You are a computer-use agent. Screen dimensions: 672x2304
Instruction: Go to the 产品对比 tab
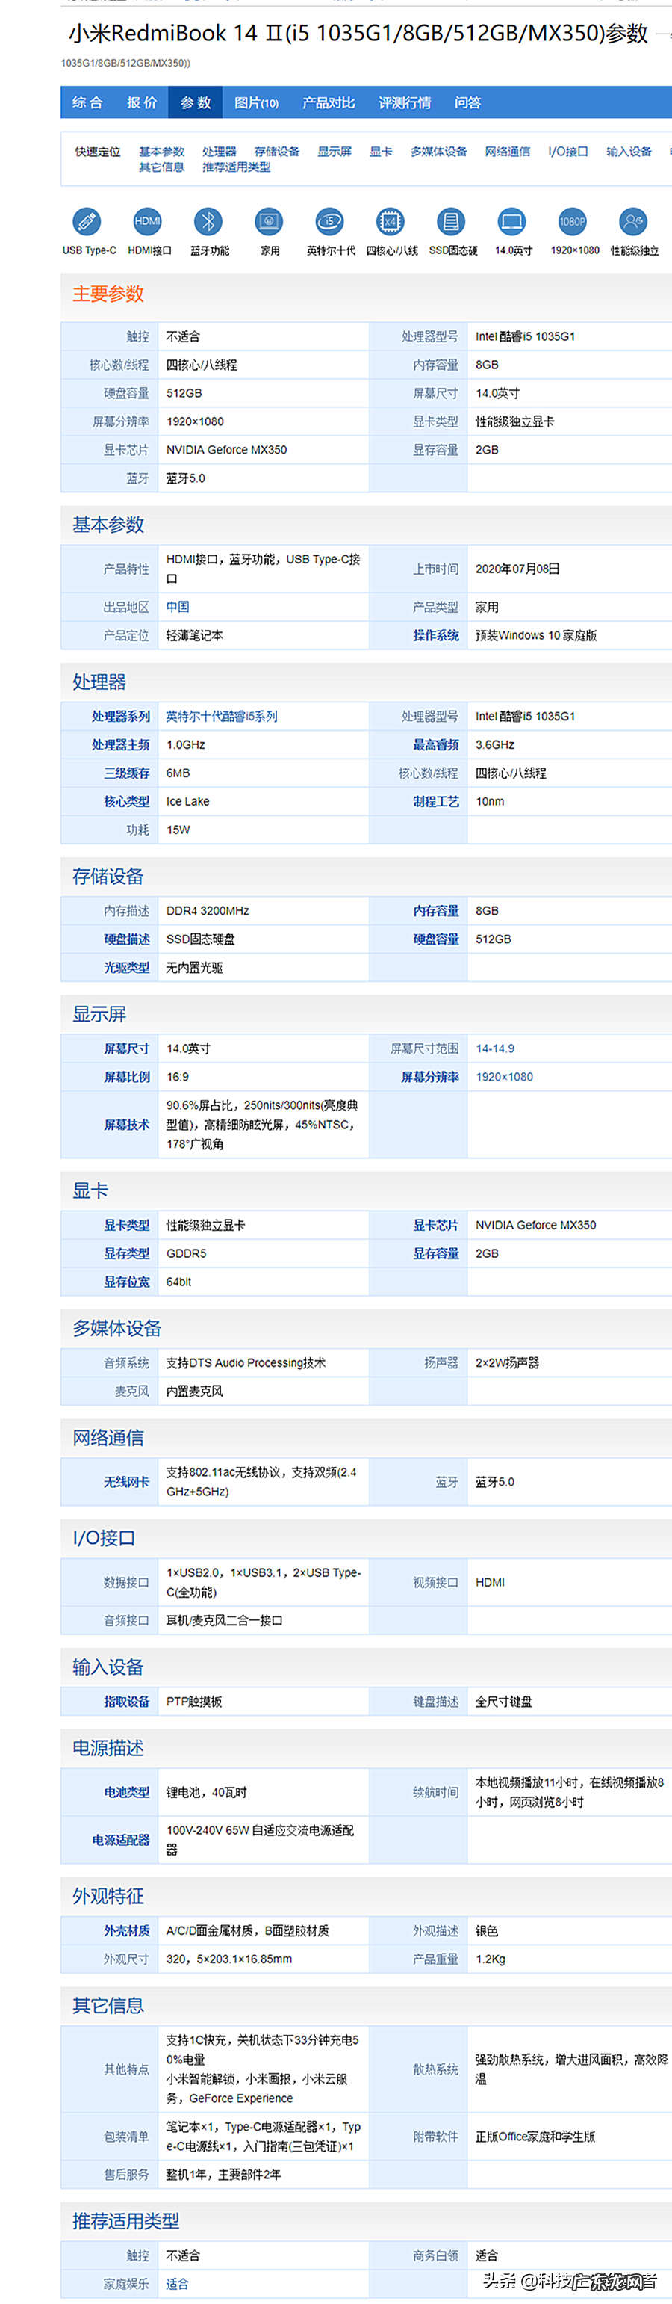pos(328,103)
